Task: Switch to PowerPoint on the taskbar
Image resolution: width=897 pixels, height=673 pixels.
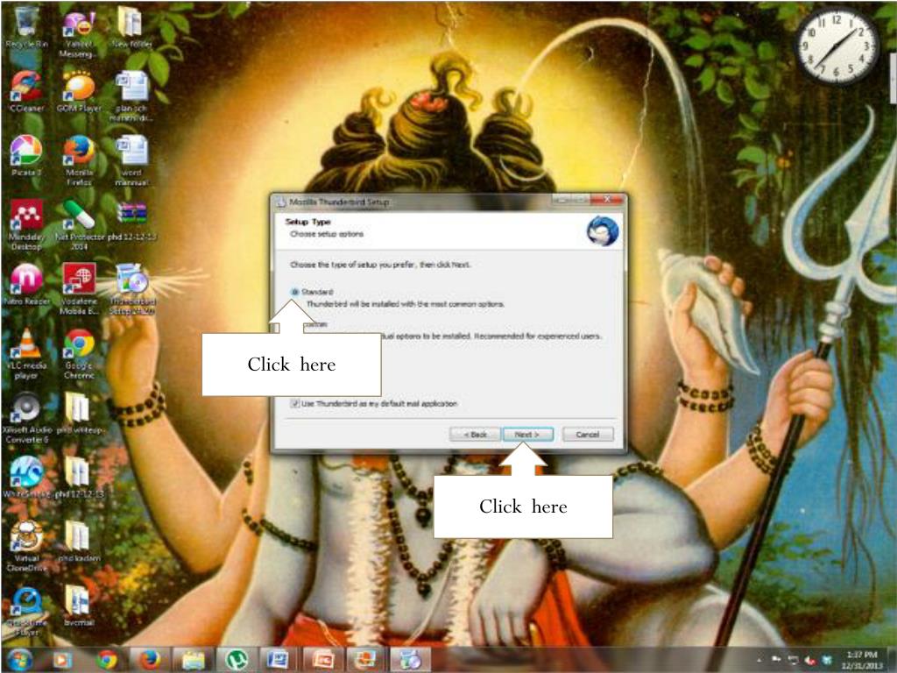Action: 322,660
